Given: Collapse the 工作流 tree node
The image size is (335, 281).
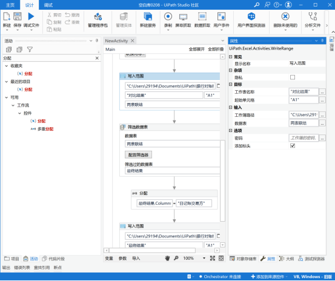Looking at the screenshot, I should [13, 105].
